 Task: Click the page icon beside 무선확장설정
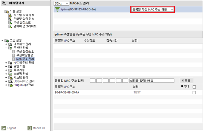pos(13,55)
